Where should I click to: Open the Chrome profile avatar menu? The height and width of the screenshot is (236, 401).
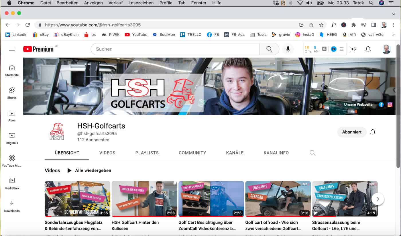point(384,25)
